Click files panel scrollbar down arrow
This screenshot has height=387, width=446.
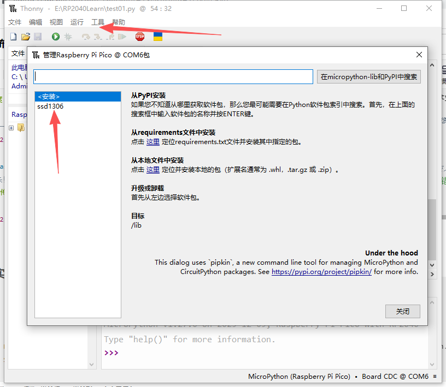pyautogui.click(x=91, y=364)
